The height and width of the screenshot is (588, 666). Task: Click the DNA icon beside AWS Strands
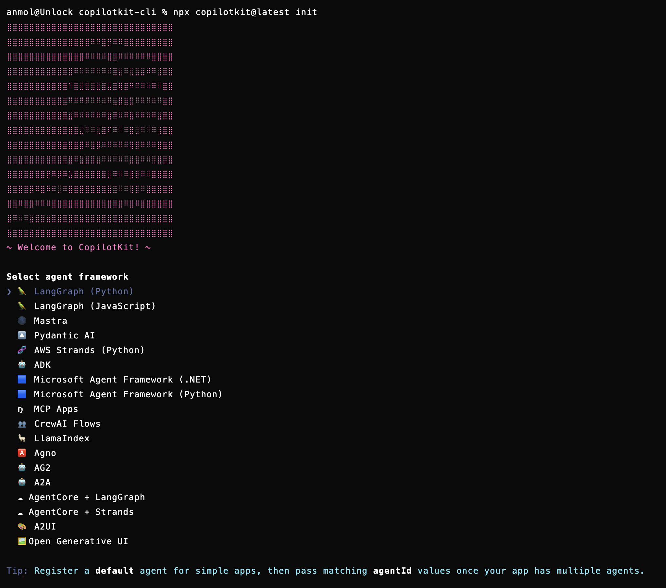click(22, 350)
